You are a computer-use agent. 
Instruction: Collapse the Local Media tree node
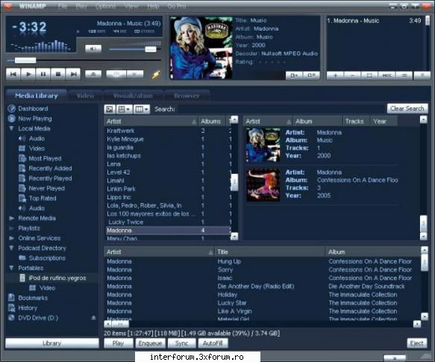pos(12,128)
